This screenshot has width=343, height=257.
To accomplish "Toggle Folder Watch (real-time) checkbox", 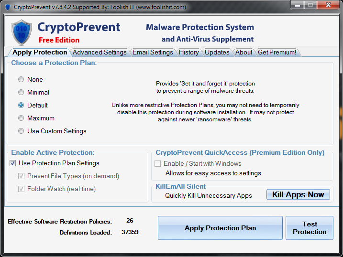I will 21,189.
